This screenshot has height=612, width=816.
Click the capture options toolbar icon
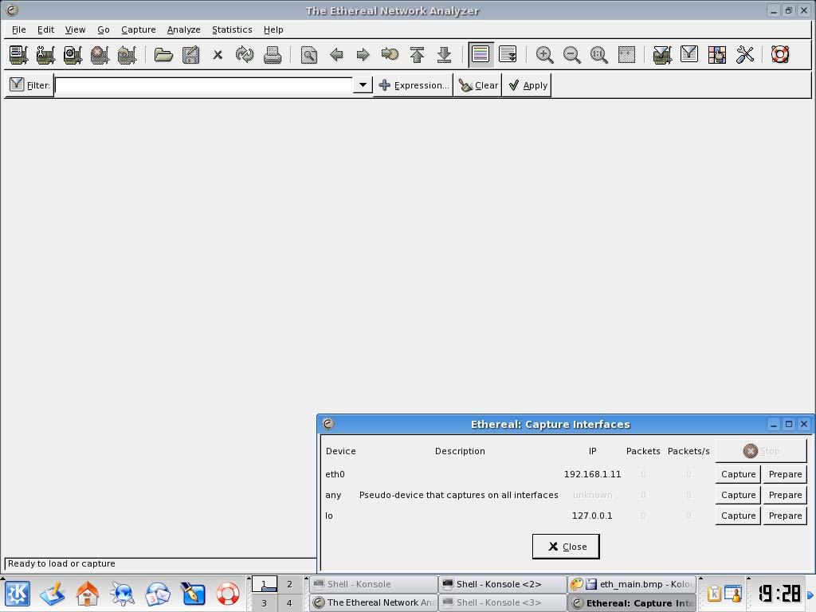pyautogui.click(x=45, y=55)
